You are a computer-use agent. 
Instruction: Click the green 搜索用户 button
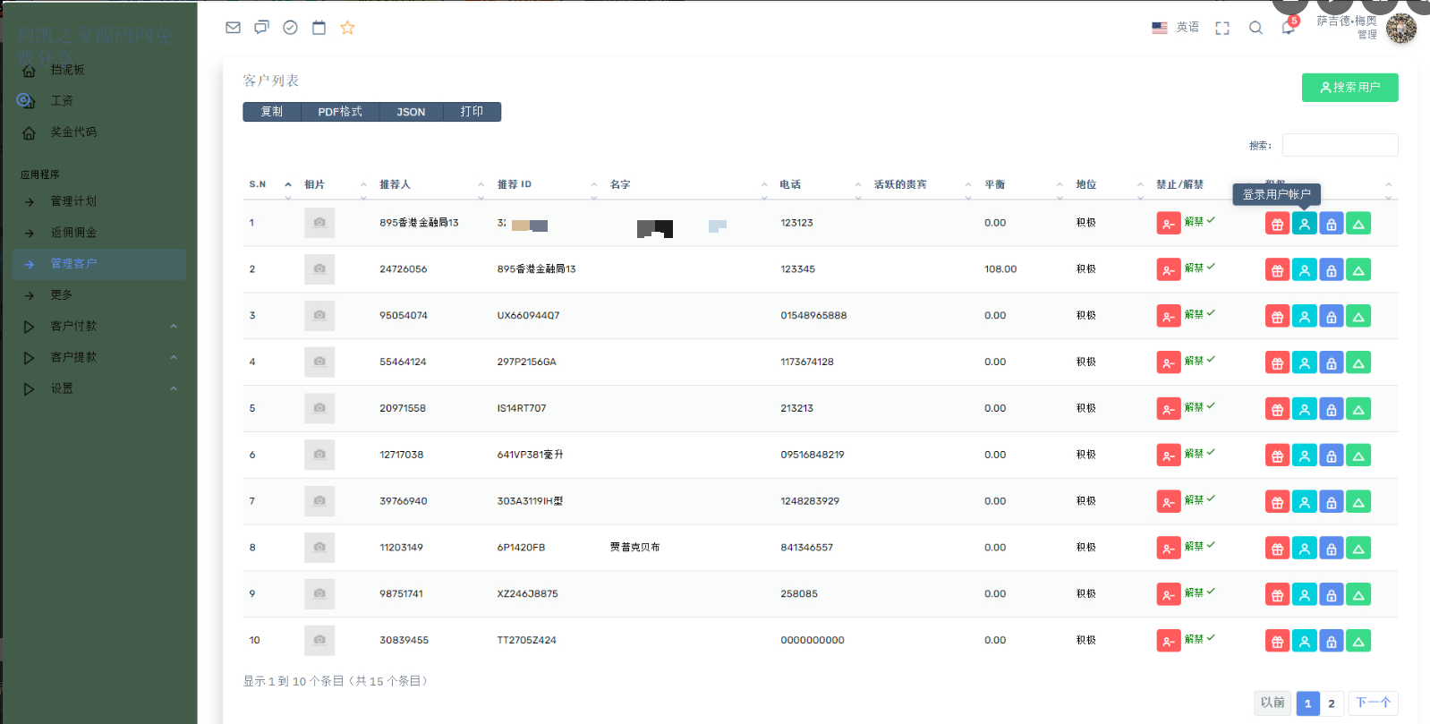[x=1349, y=88]
